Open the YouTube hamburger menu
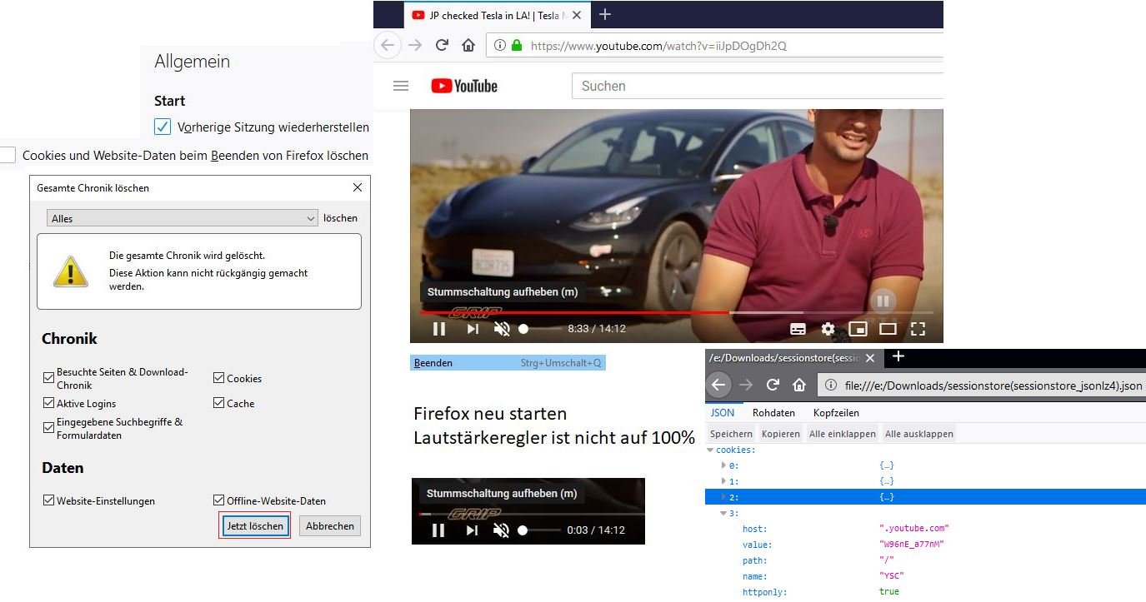 (x=401, y=86)
